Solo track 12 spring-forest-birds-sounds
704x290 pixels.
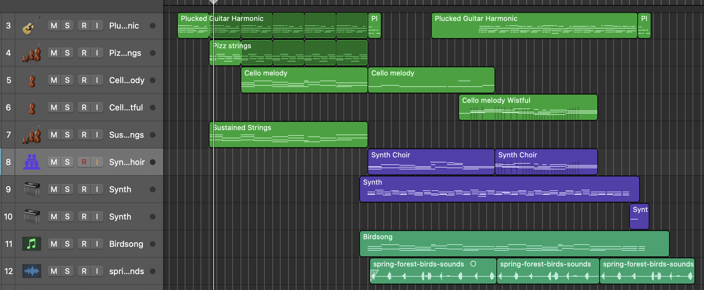click(x=67, y=271)
